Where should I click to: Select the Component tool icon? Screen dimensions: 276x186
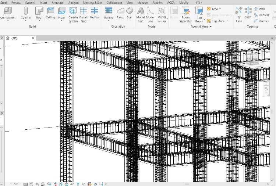click(x=8, y=11)
